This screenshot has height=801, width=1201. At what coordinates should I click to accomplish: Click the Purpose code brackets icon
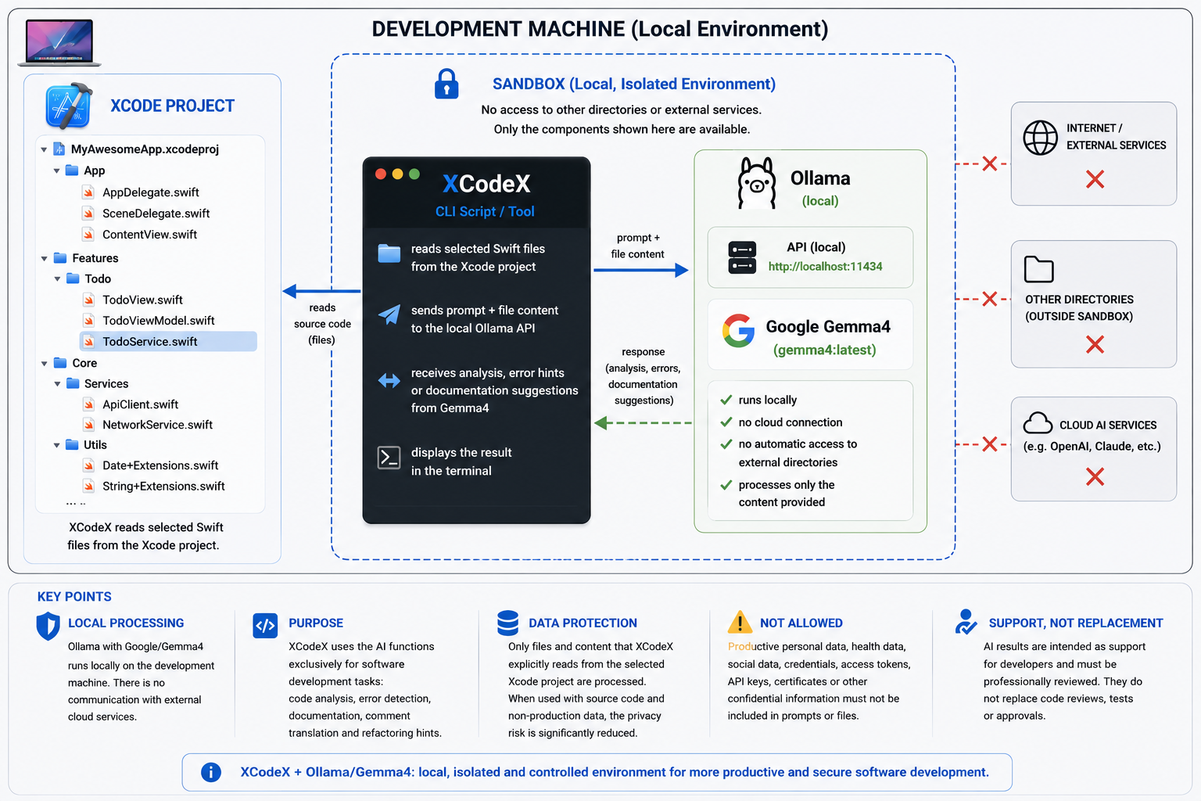point(265,625)
